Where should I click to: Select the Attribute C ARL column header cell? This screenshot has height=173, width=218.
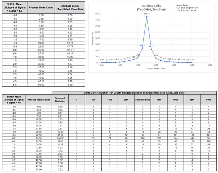coord(70,7)
